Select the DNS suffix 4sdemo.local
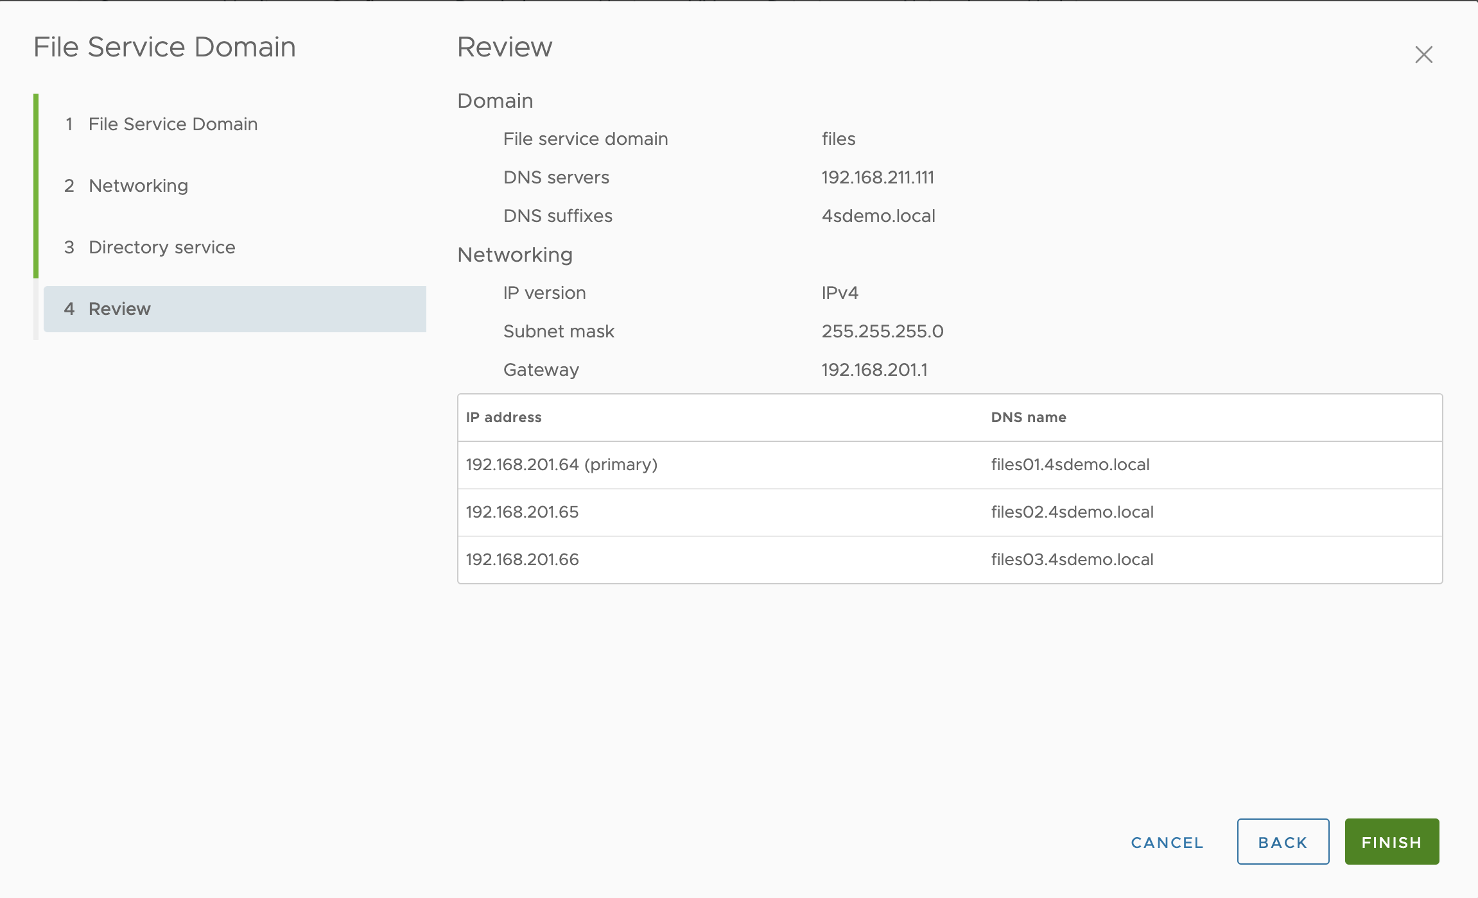This screenshot has width=1478, height=898. pos(879,216)
